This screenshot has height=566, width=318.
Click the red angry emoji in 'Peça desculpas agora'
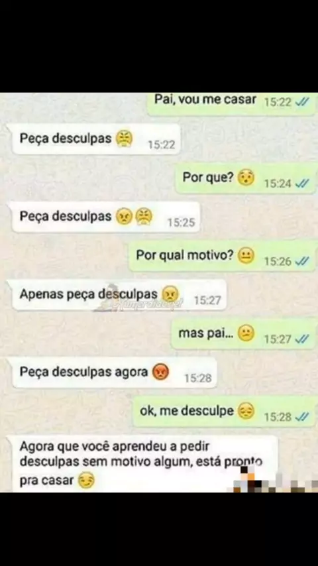[x=160, y=372]
